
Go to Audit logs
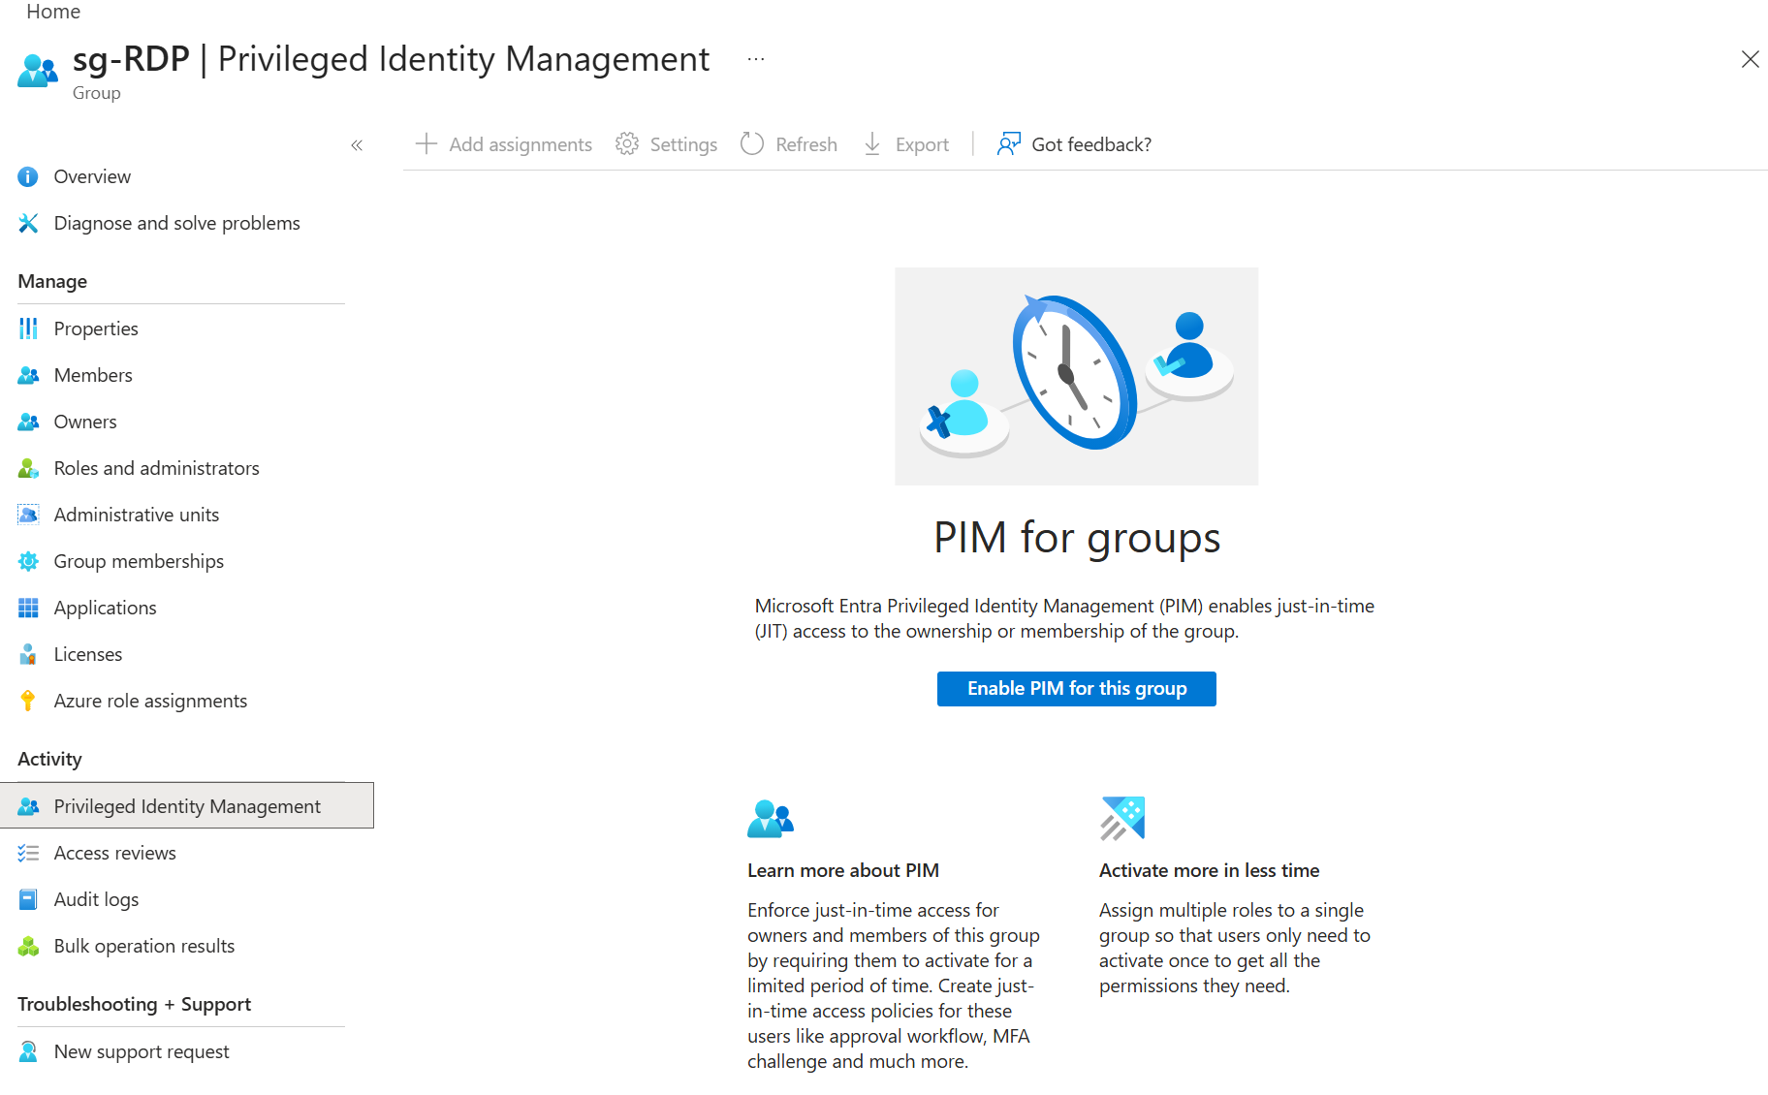click(x=96, y=899)
